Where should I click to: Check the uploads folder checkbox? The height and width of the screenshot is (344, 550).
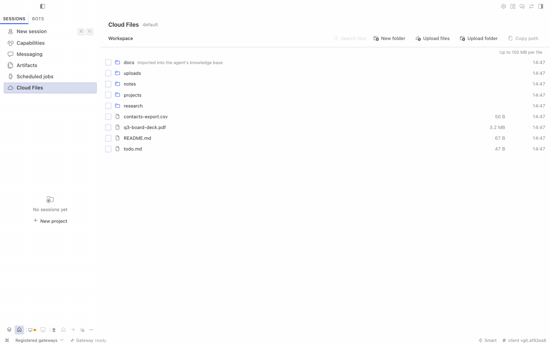point(108,73)
